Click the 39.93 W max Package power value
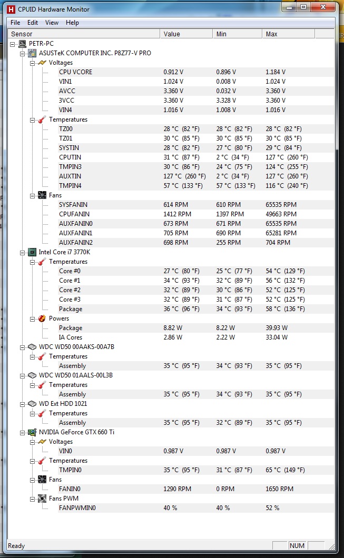The image size is (344, 558). [x=277, y=328]
